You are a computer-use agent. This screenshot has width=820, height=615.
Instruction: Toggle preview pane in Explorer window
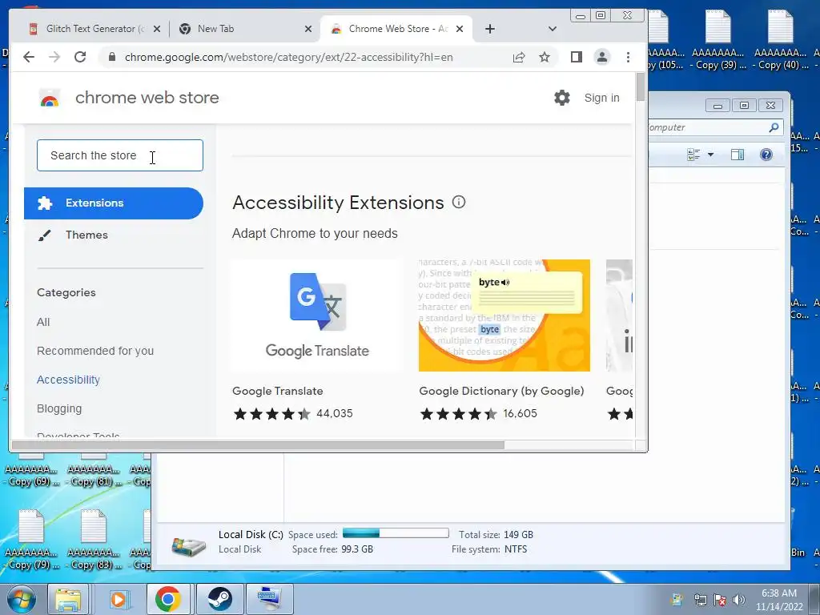[x=738, y=155]
